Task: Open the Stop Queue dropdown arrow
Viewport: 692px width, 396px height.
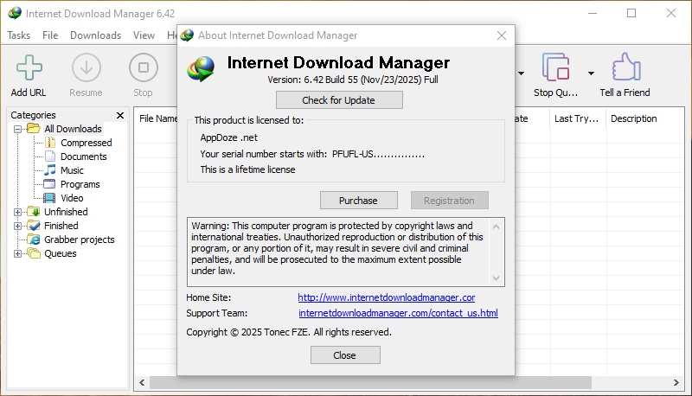Action: tap(591, 73)
